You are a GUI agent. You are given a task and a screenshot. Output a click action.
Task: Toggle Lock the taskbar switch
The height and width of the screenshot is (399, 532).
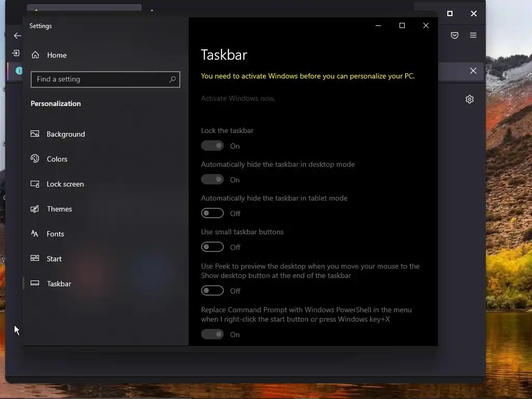point(212,145)
